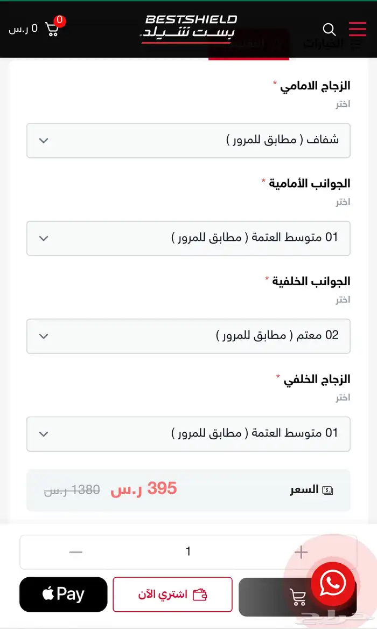This screenshot has height=629, width=377.
Task: Click the red 395 ر.س price
Action: 143,489
